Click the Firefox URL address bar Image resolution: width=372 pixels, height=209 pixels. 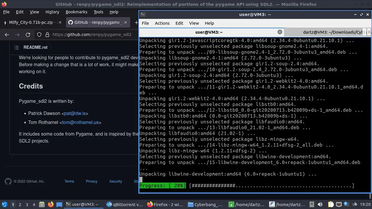pos(92,35)
